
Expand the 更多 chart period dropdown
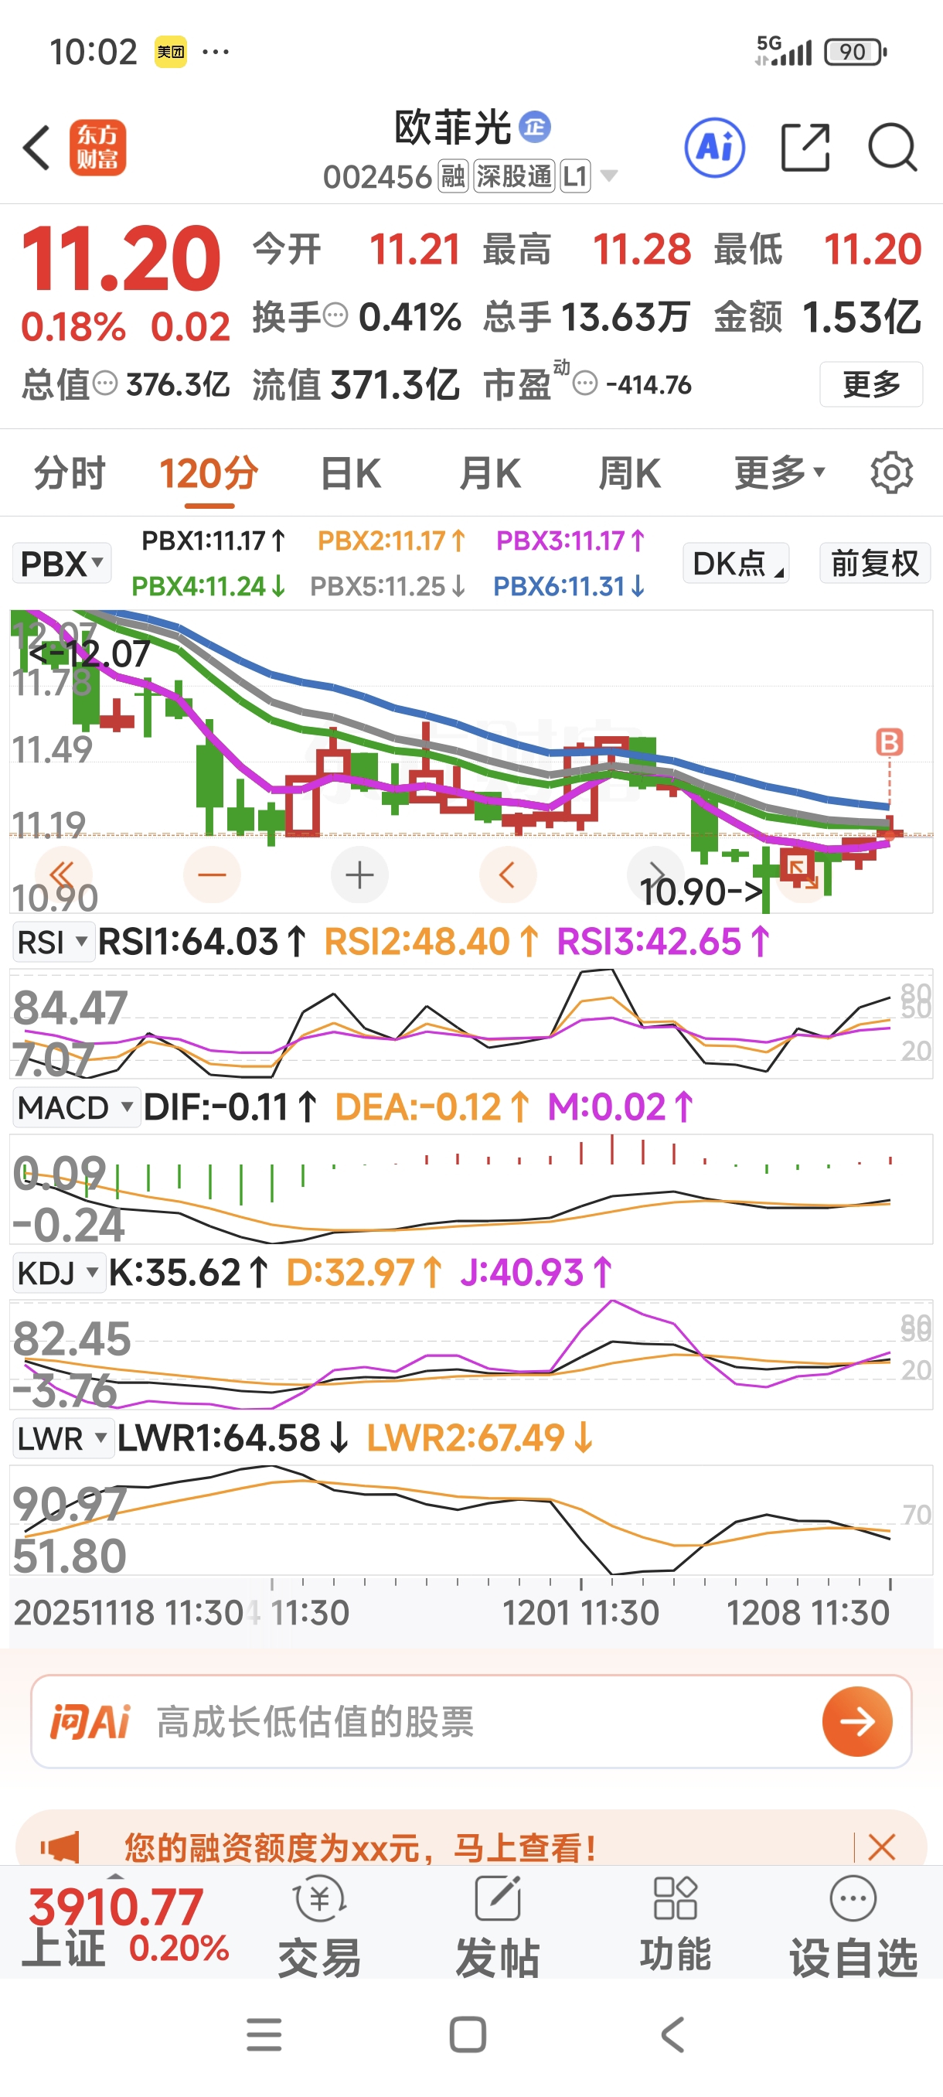pyautogui.click(x=779, y=472)
